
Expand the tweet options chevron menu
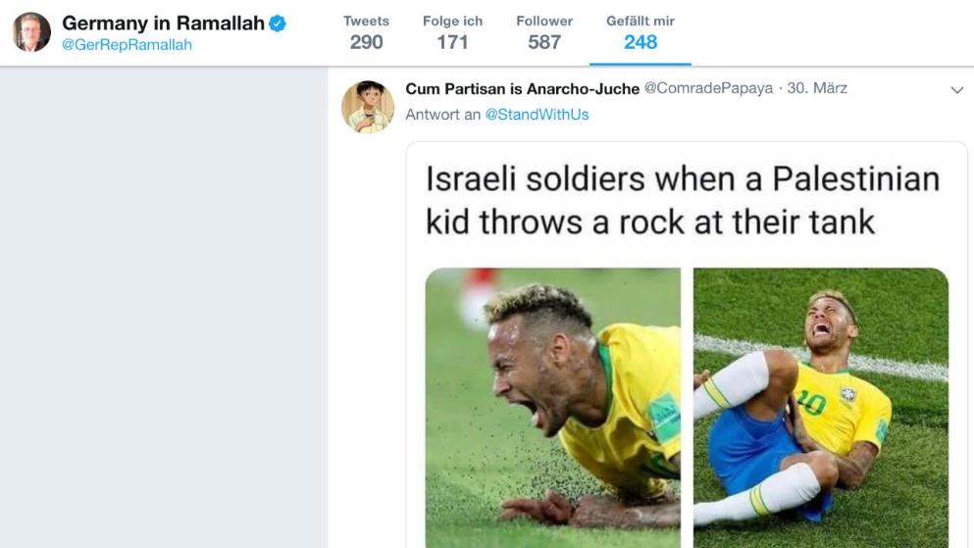[957, 90]
